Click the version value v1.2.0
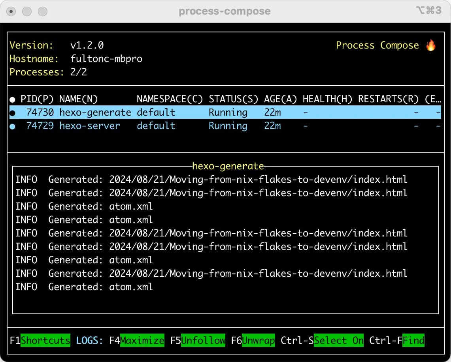451x362 pixels. [x=87, y=45]
